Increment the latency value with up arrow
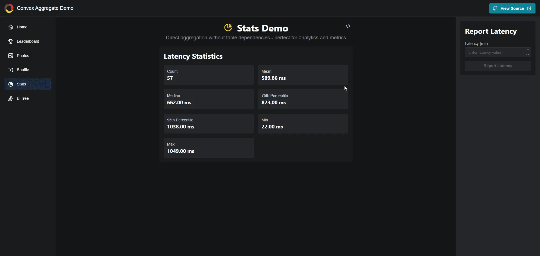 coord(528,50)
